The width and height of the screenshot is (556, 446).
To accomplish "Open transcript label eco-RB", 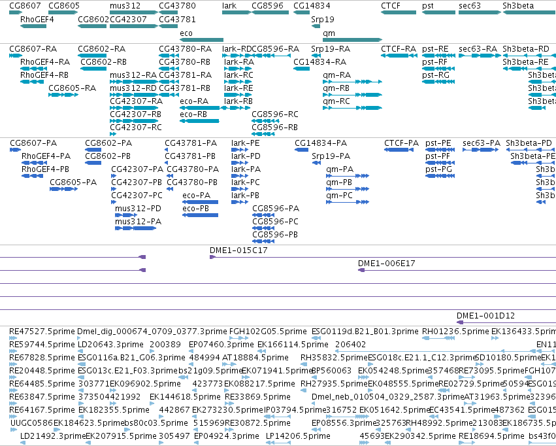I will [x=193, y=114].
